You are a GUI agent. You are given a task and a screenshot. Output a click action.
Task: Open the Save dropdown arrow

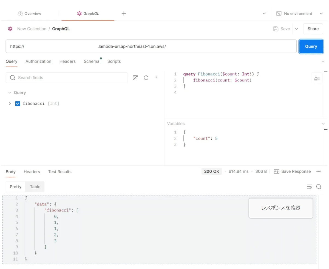296,29
